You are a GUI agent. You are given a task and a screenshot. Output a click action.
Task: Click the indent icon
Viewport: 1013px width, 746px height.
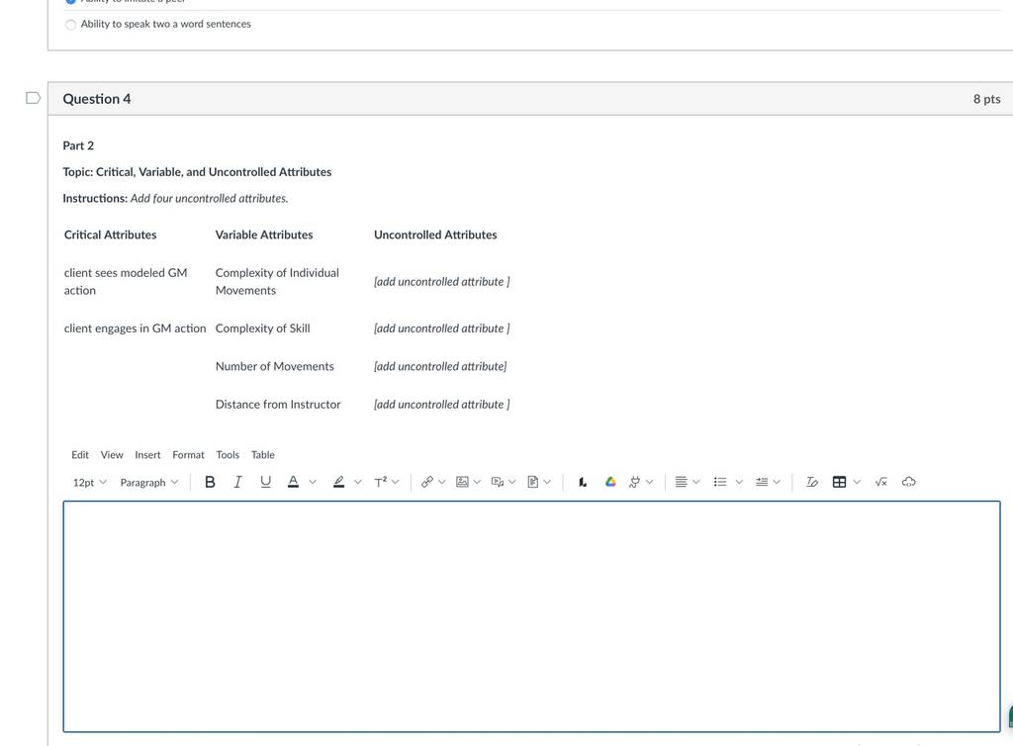click(762, 482)
